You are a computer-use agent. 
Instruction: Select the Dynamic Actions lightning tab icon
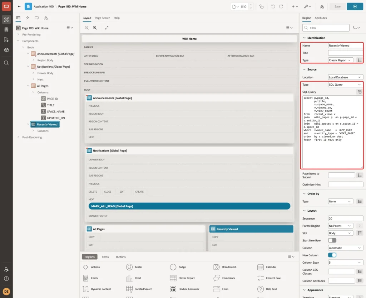tap(27, 18)
